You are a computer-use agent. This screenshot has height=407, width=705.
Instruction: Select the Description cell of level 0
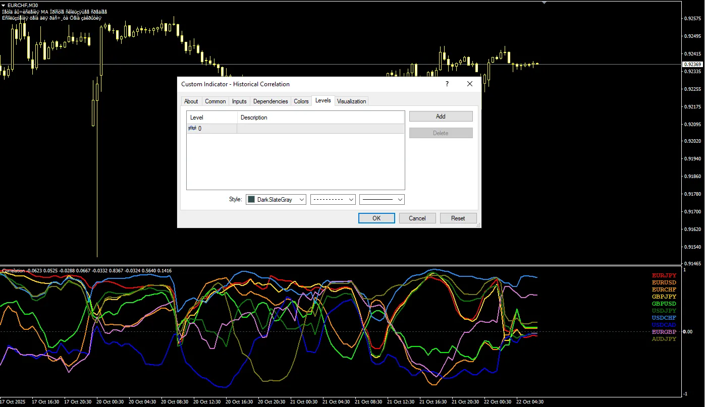click(320, 129)
